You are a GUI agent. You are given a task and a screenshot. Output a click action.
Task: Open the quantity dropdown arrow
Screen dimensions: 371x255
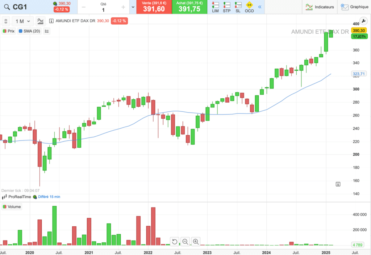pyautogui.click(x=133, y=7)
